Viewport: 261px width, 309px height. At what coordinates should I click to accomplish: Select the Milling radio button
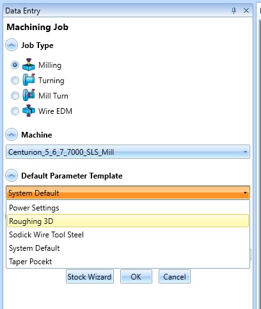tap(15, 65)
